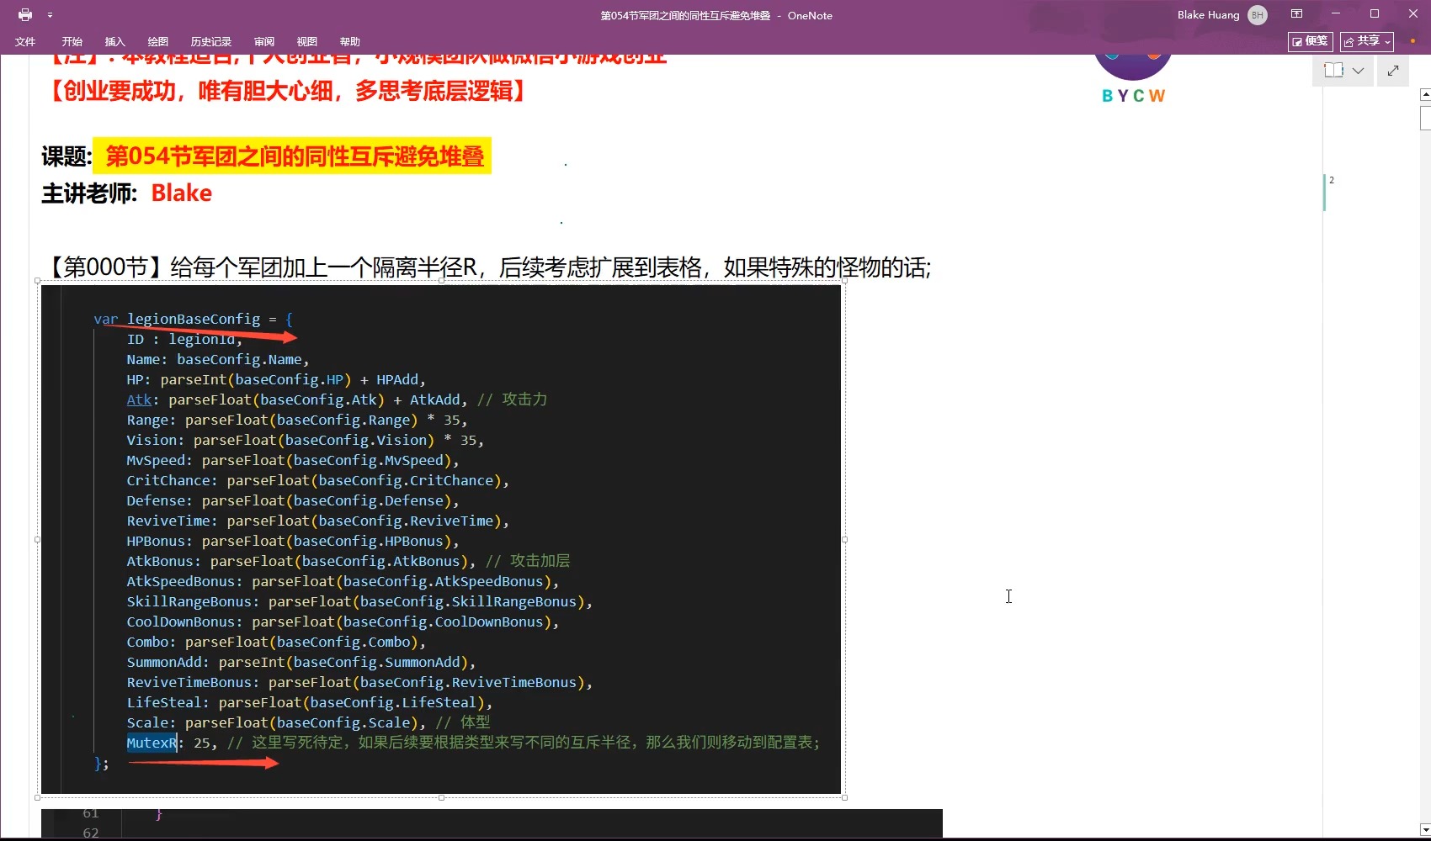The width and height of the screenshot is (1431, 841).
Task: Open print from the printer icon
Action: [x=24, y=14]
